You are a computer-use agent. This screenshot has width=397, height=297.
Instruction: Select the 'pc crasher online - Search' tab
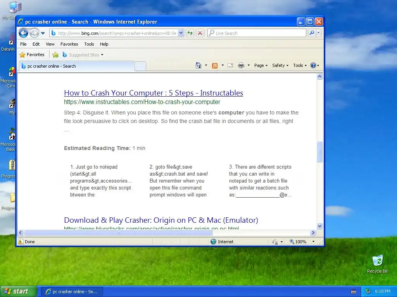(77, 66)
